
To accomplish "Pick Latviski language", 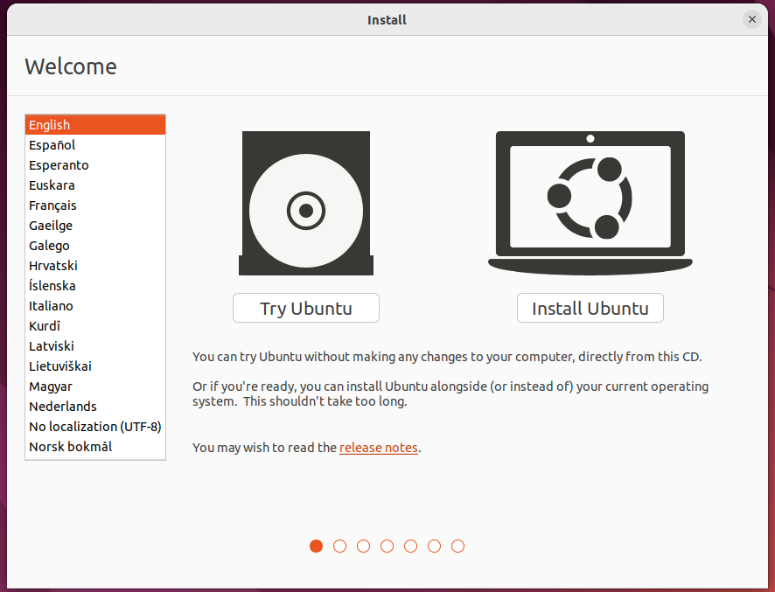I will pos(95,346).
